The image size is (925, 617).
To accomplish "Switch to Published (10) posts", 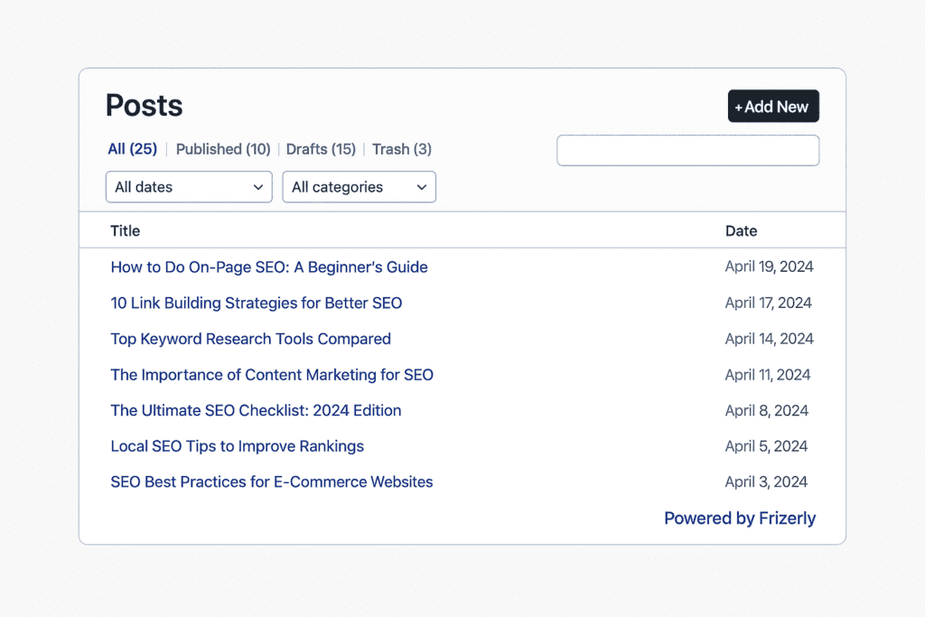I will click(x=223, y=149).
